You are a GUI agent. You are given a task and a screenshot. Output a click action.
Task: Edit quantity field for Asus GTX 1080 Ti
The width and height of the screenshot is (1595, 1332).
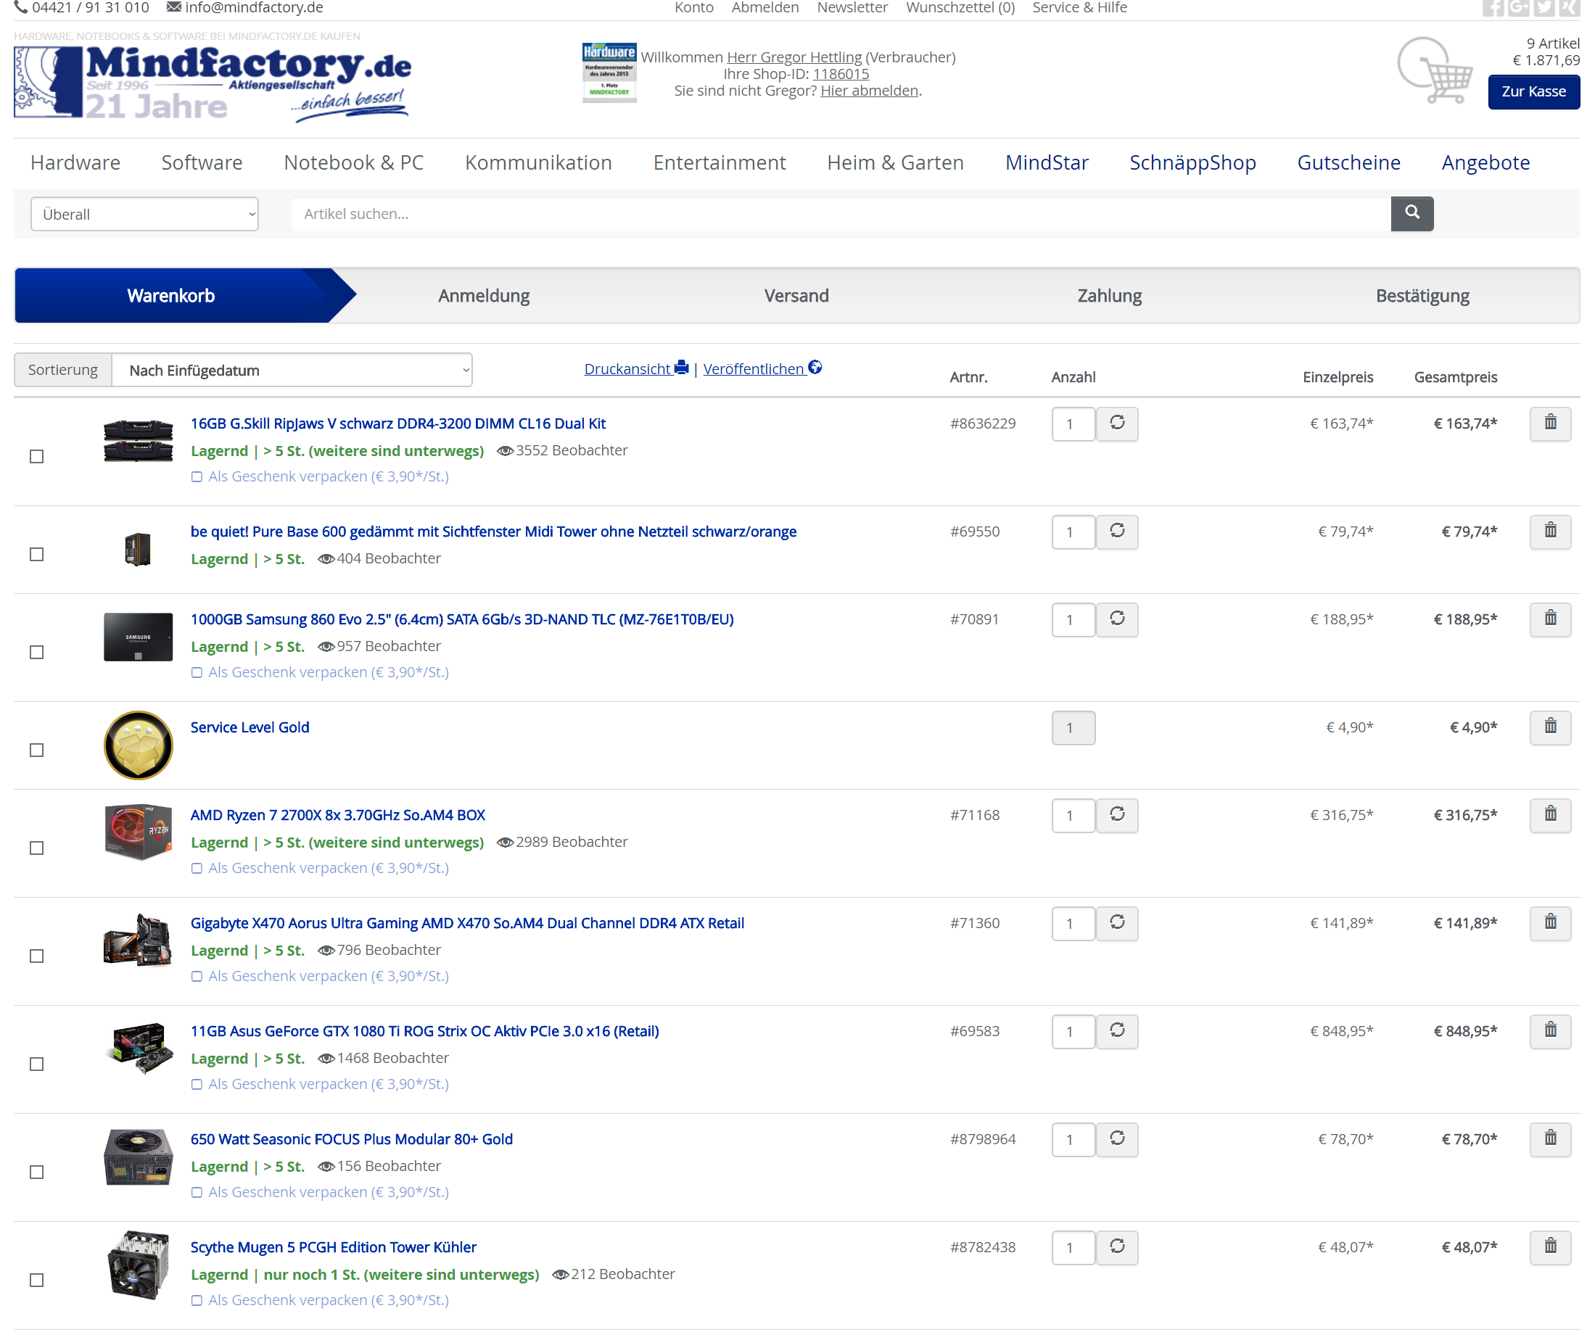(1073, 1031)
